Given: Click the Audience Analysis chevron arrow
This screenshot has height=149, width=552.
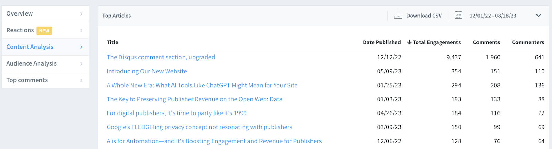Looking at the screenshot, I should coord(81,63).
